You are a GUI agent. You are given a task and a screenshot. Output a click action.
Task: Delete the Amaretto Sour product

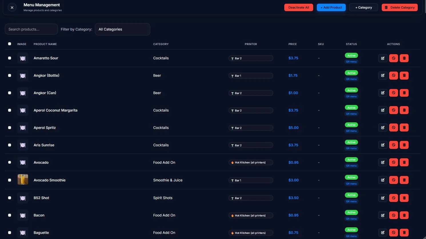404,58
